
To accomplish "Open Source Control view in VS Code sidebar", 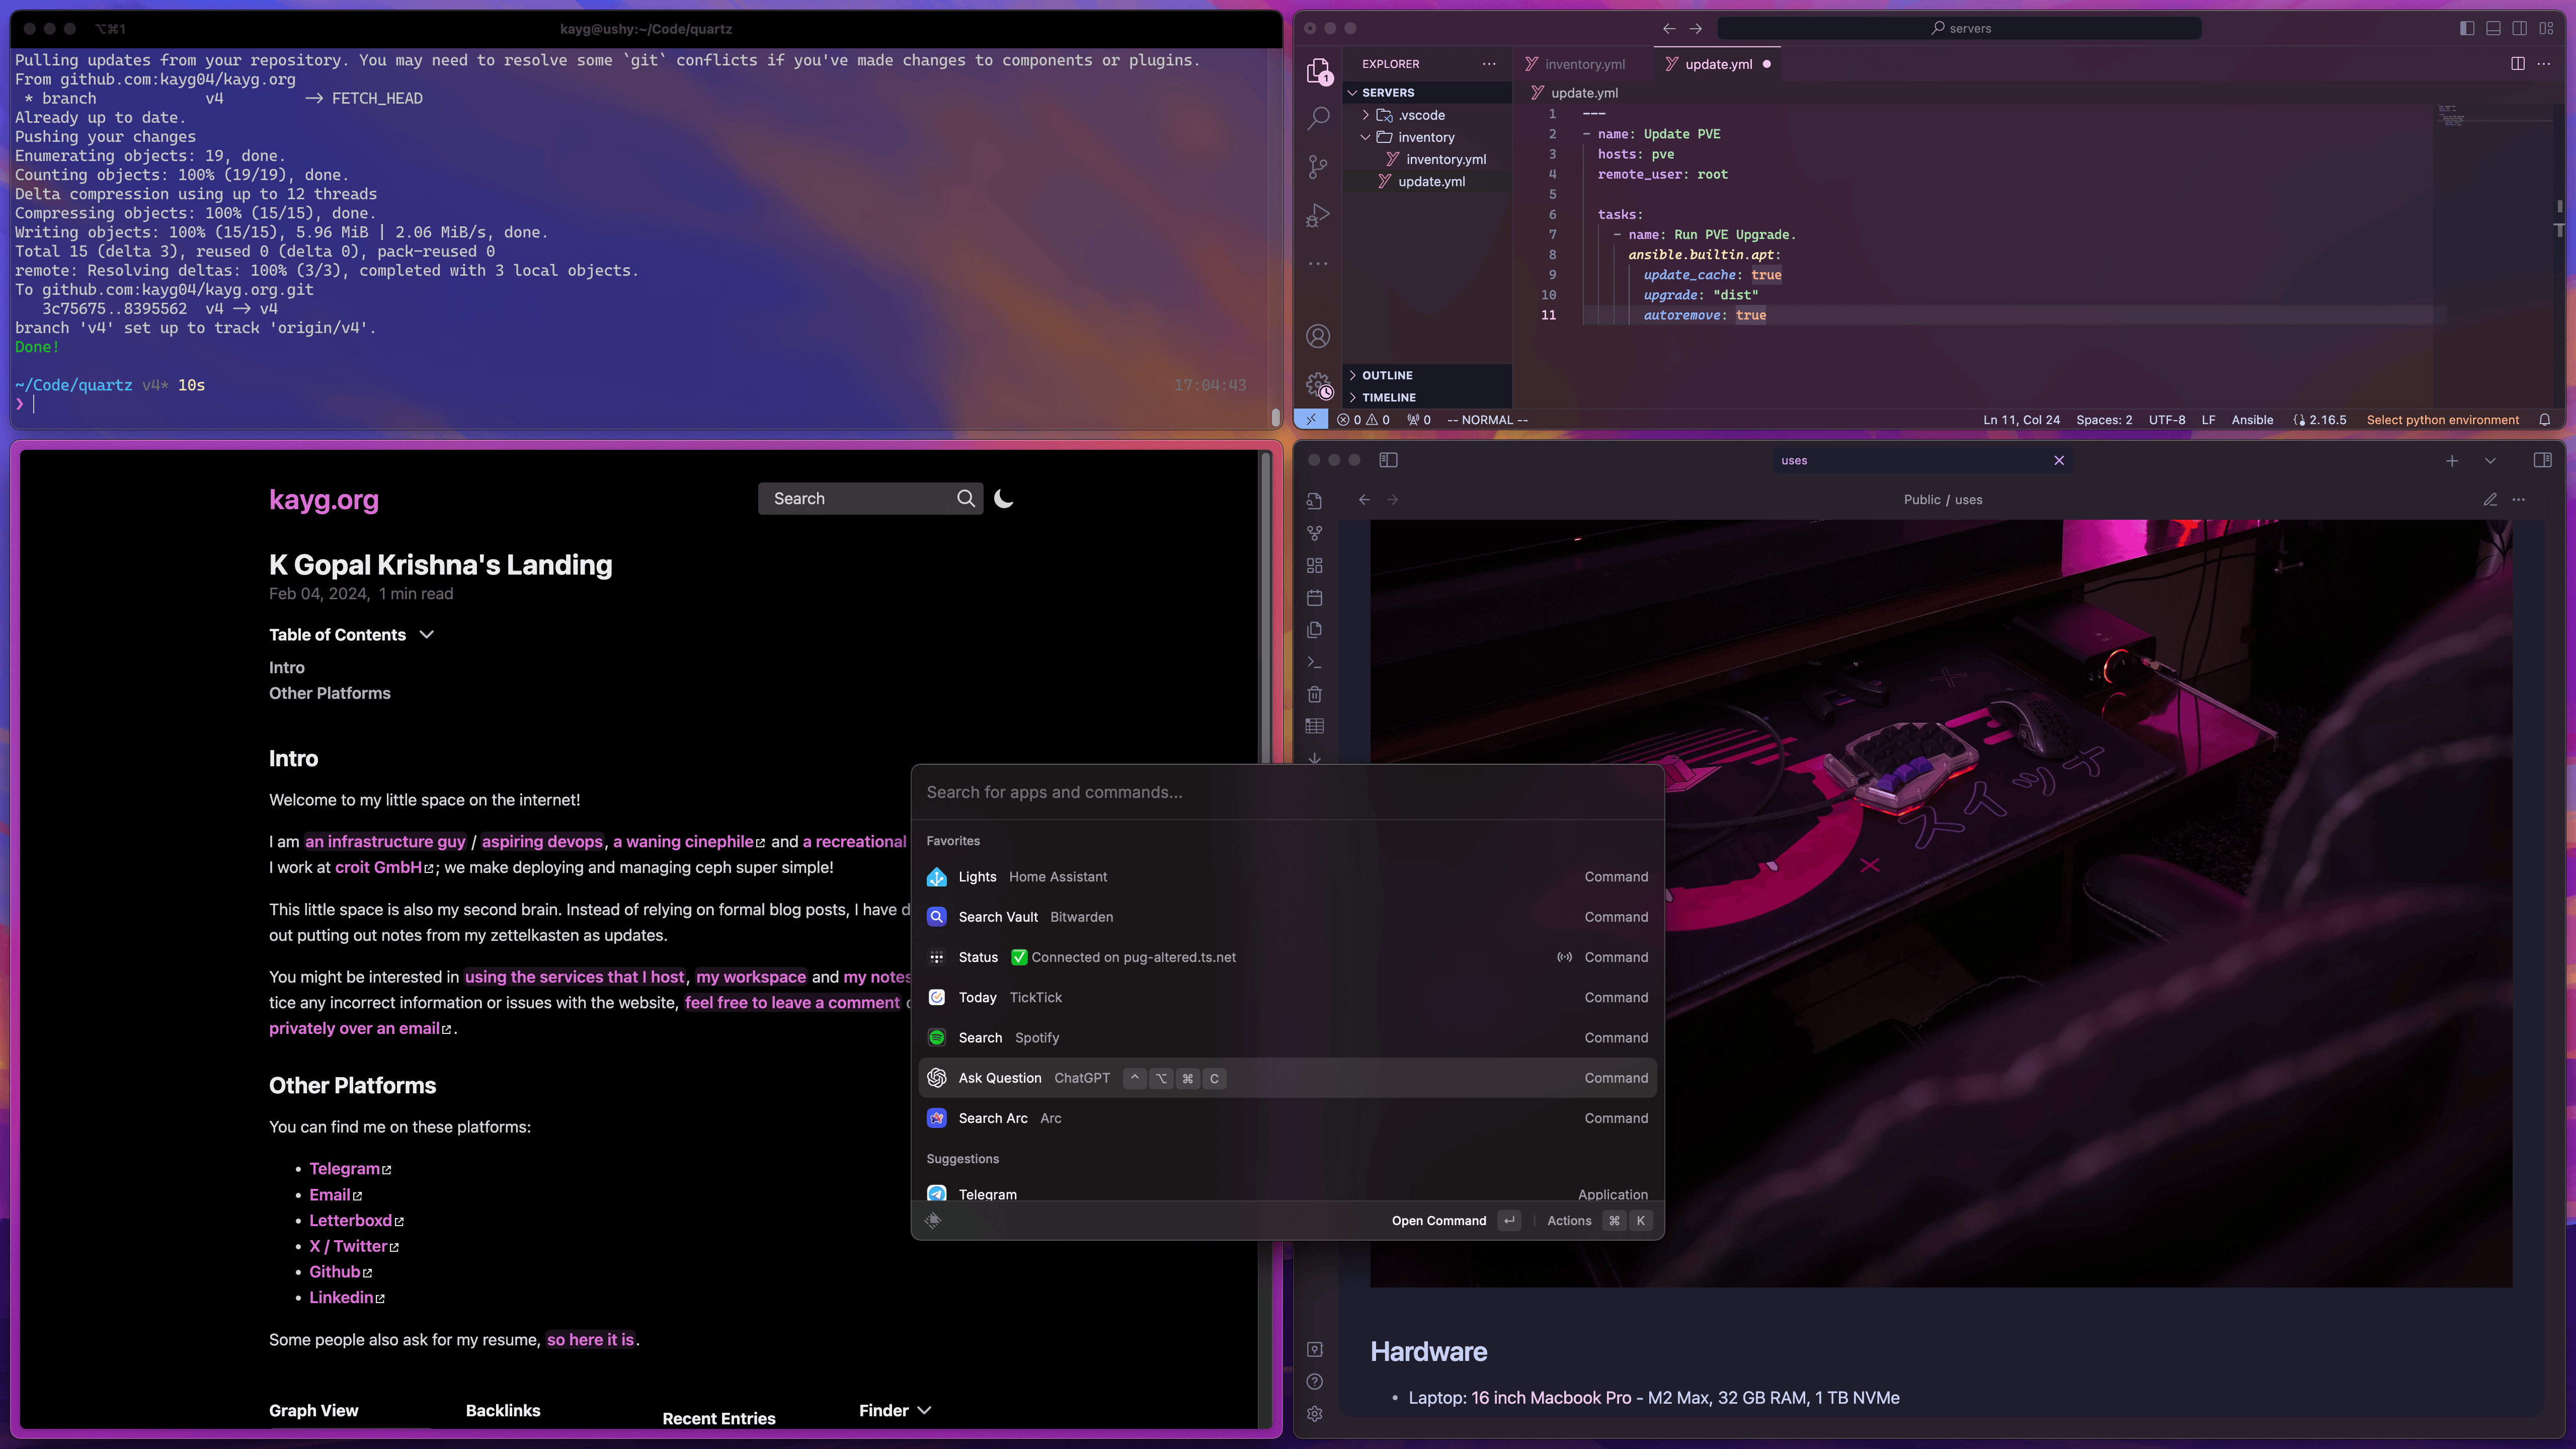I will click(x=1318, y=166).
